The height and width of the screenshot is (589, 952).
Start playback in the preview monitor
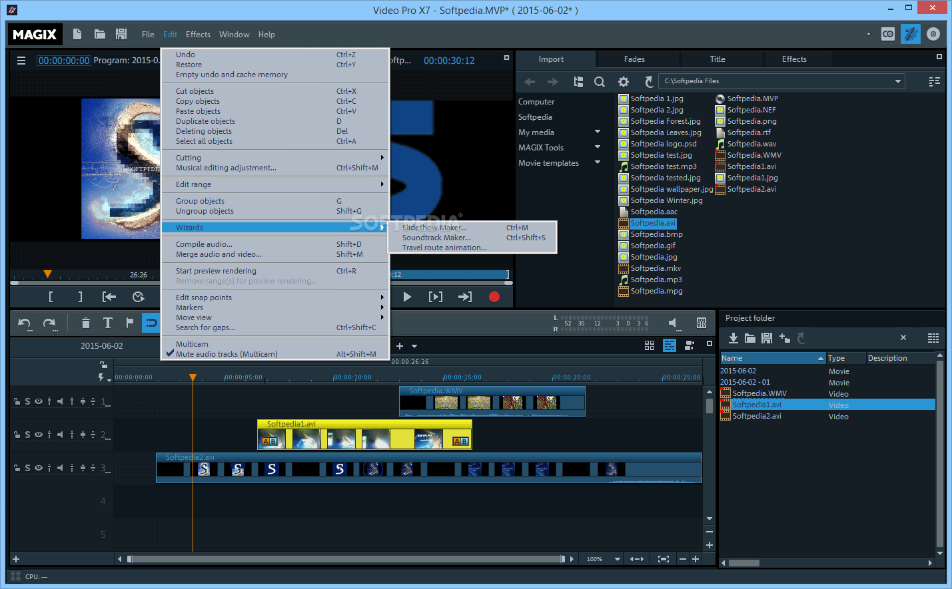coord(407,297)
